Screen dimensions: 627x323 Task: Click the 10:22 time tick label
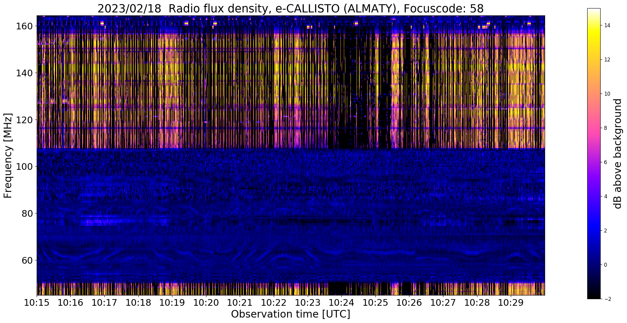[x=274, y=303]
